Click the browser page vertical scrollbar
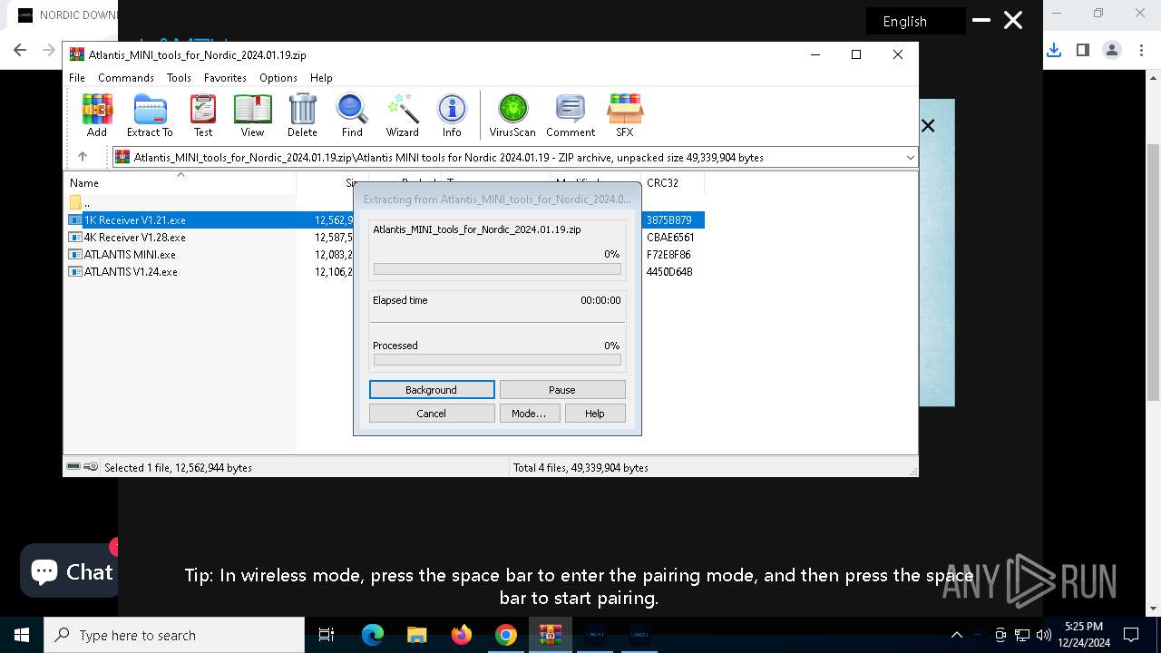1161x653 pixels. 1153,272
